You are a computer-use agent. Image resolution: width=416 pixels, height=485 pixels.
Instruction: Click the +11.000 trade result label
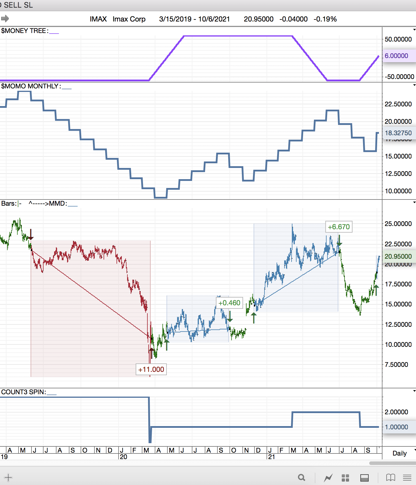(151, 369)
